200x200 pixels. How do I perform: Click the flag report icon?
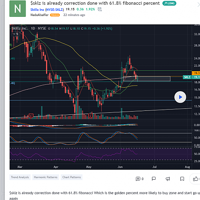[154, 179]
